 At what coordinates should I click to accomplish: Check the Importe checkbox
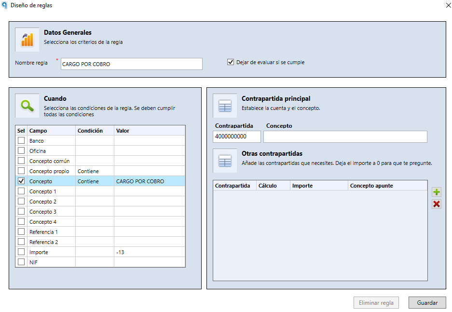coord(21,252)
